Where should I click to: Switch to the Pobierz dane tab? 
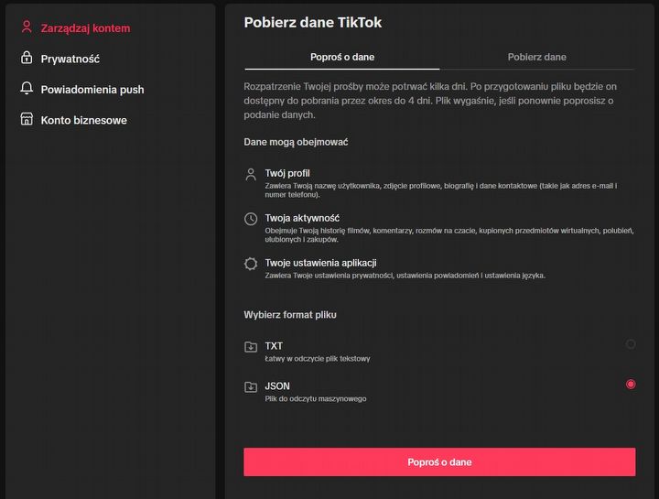(537, 57)
